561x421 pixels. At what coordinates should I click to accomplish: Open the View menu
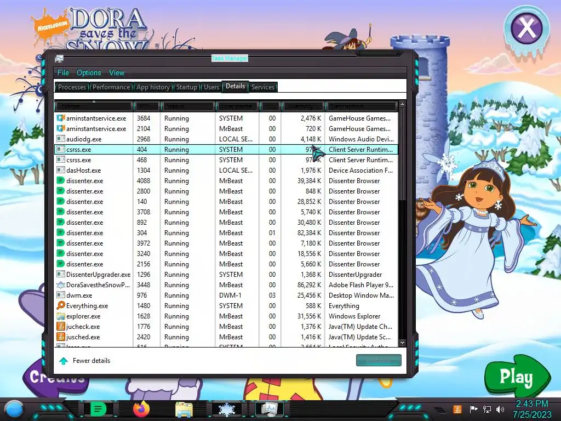(x=117, y=73)
